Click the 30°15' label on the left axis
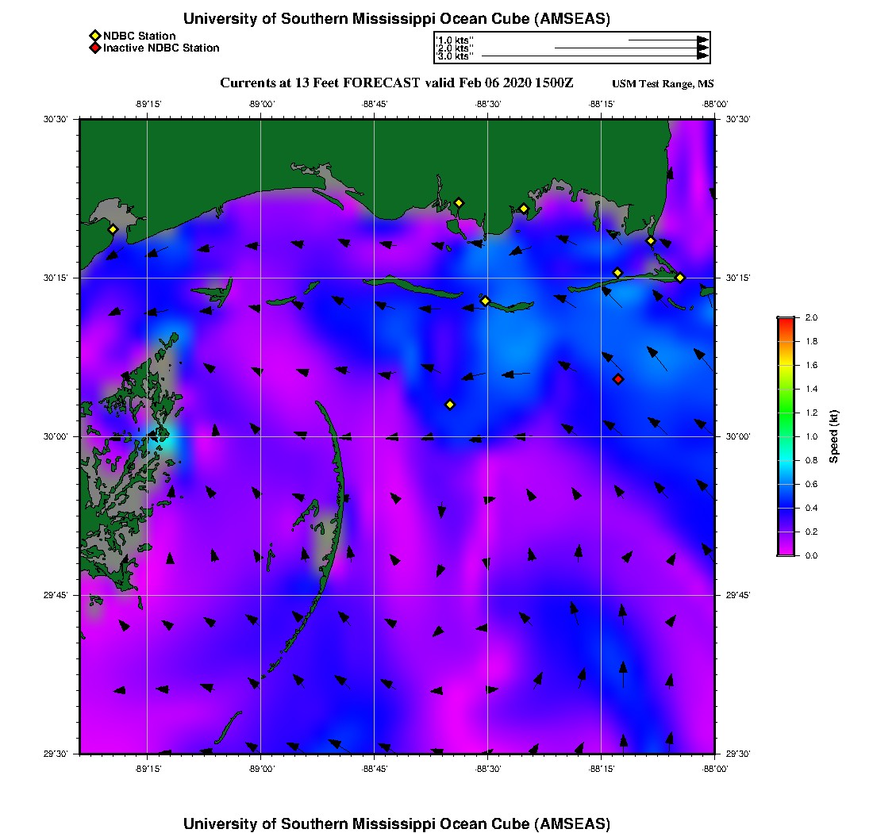The width and height of the screenshot is (873, 833). [55, 278]
